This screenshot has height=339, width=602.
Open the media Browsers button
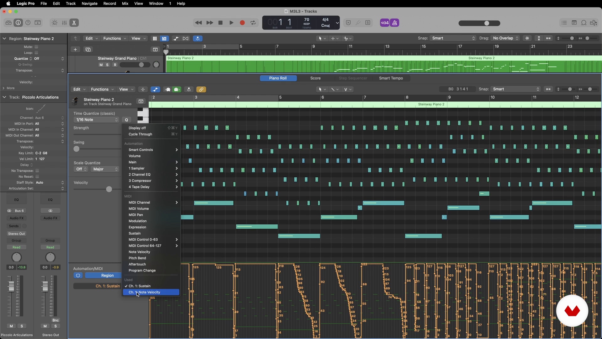point(594,23)
